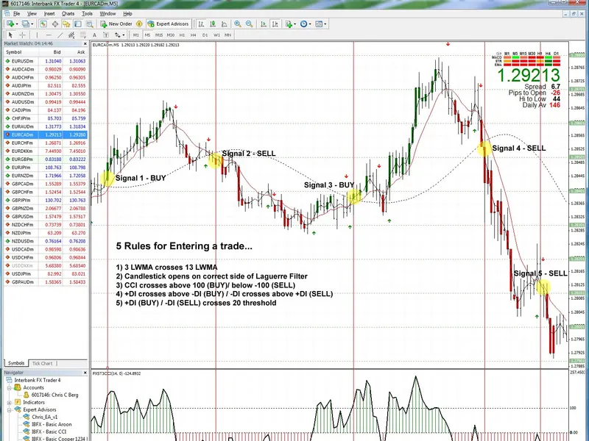Select the cursor arrow tool
The height and width of the screenshot is (441, 589).
click(10, 35)
